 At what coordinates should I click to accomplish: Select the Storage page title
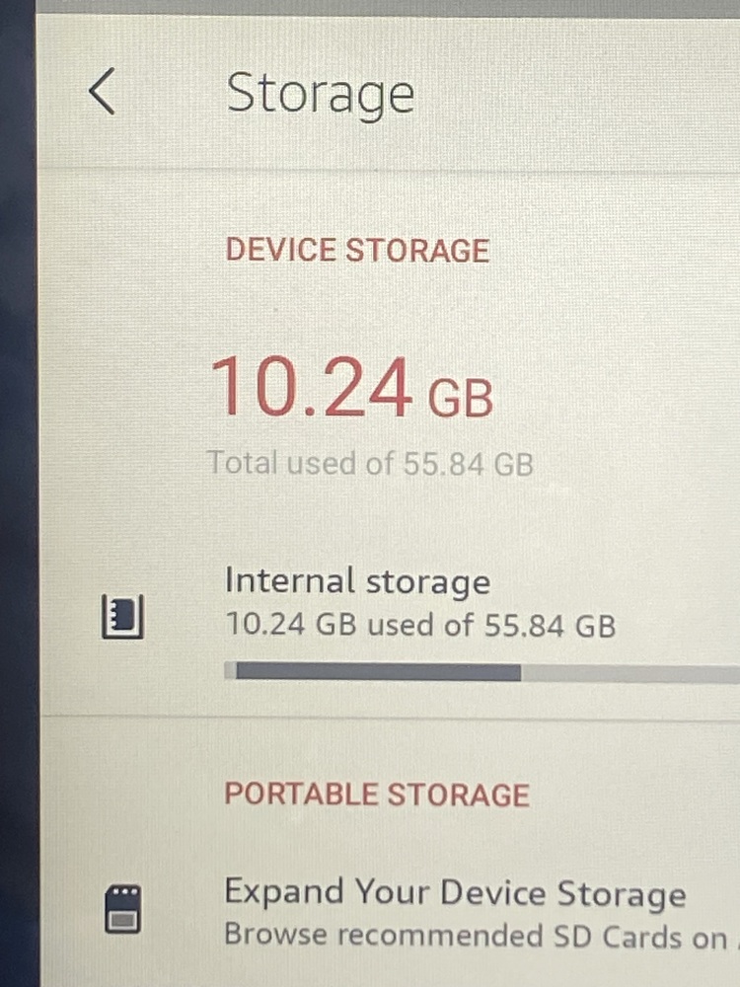tap(321, 94)
